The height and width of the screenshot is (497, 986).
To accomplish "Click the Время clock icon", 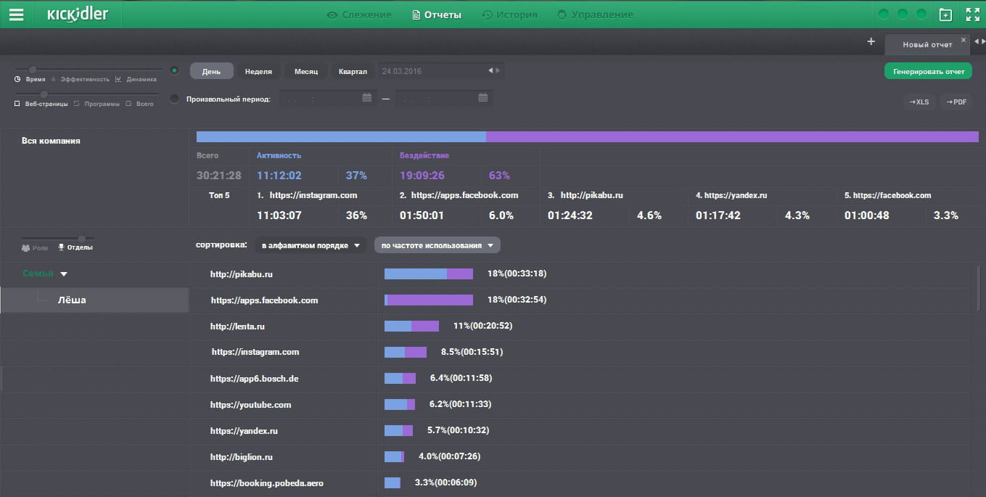I will tap(17, 79).
